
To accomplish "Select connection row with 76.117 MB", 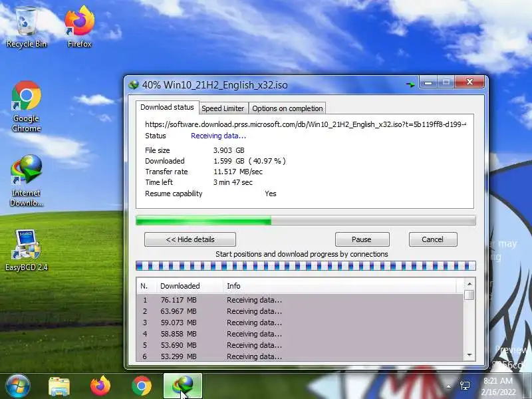I will pos(300,300).
